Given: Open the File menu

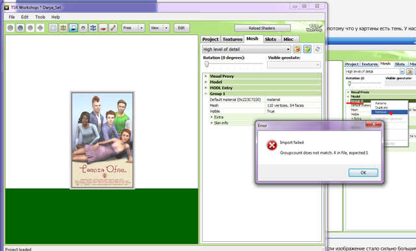Looking at the screenshot, I should coord(12,17).
